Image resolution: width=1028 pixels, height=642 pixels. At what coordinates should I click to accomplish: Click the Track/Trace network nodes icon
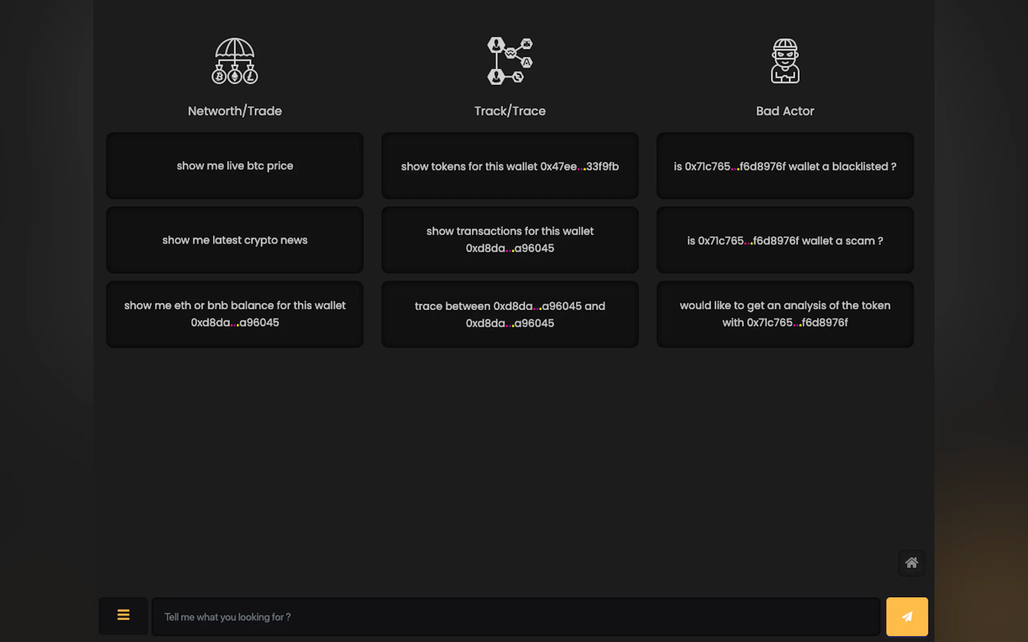coord(510,61)
